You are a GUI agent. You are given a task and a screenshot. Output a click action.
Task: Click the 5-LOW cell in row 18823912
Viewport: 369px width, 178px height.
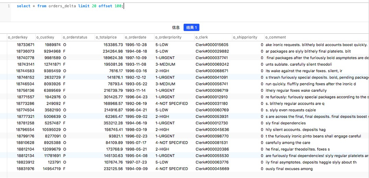click(x=162, y=162)
